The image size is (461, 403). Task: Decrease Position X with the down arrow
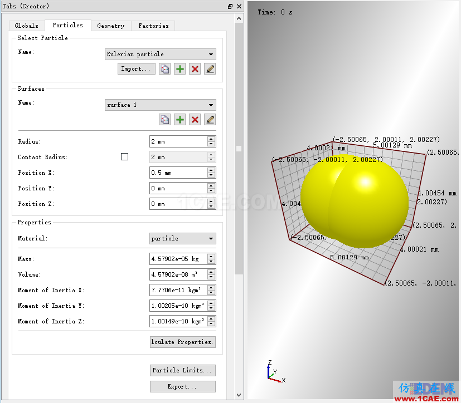click(211, 175)
